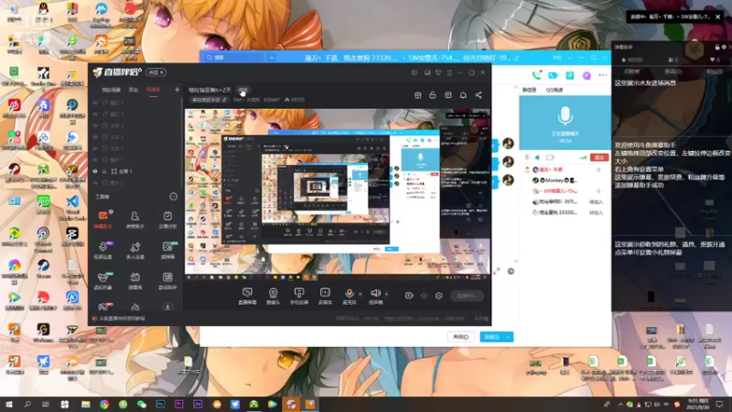Add a new scene with plus button
732x412 pixels.
click(x=177, y=90)
